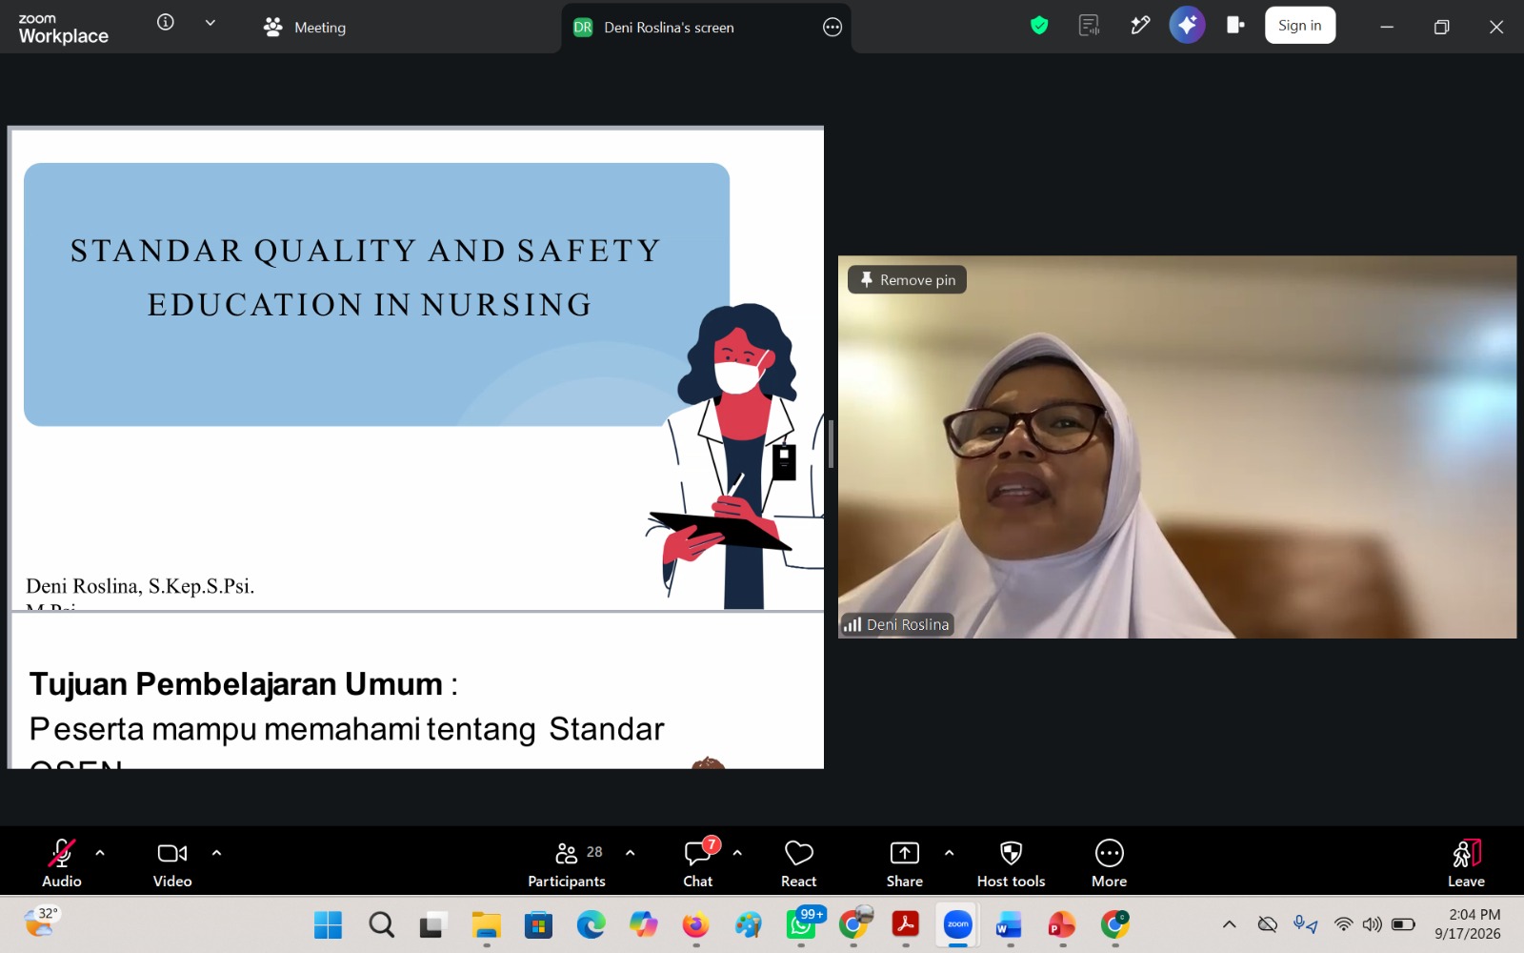The width and height of the screenshot is (1524, 953).
Task: Expand the share options arrow beside Share
Action: pyautogui.click(x=949, y=853)
